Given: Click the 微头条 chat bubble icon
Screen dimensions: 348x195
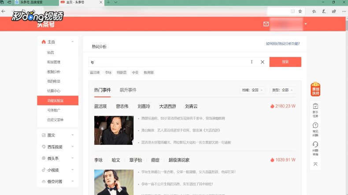Looking at the screenshot, I should (44, 158).
